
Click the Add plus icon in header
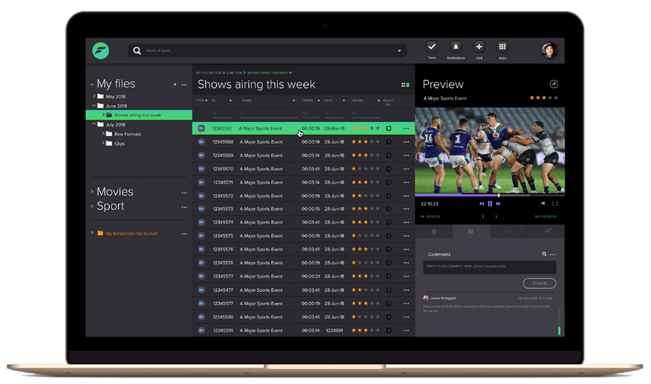[x=479, y=47]
